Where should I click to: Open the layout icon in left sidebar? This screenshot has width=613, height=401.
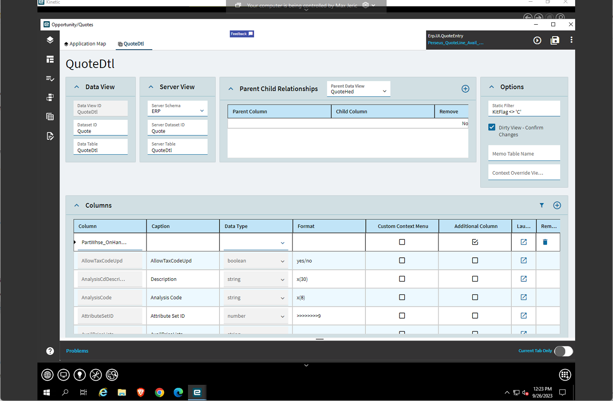pyautogui.click(x=50, y=59)
